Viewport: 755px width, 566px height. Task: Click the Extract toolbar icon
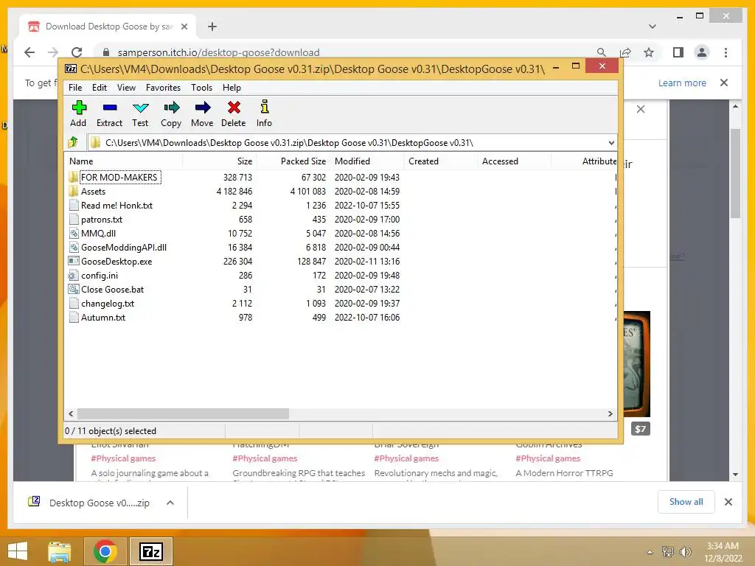[110, 108]
